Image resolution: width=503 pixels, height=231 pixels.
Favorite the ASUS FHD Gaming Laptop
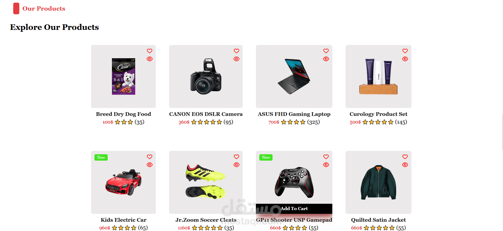pyautogui.click(x=326, y=51)
